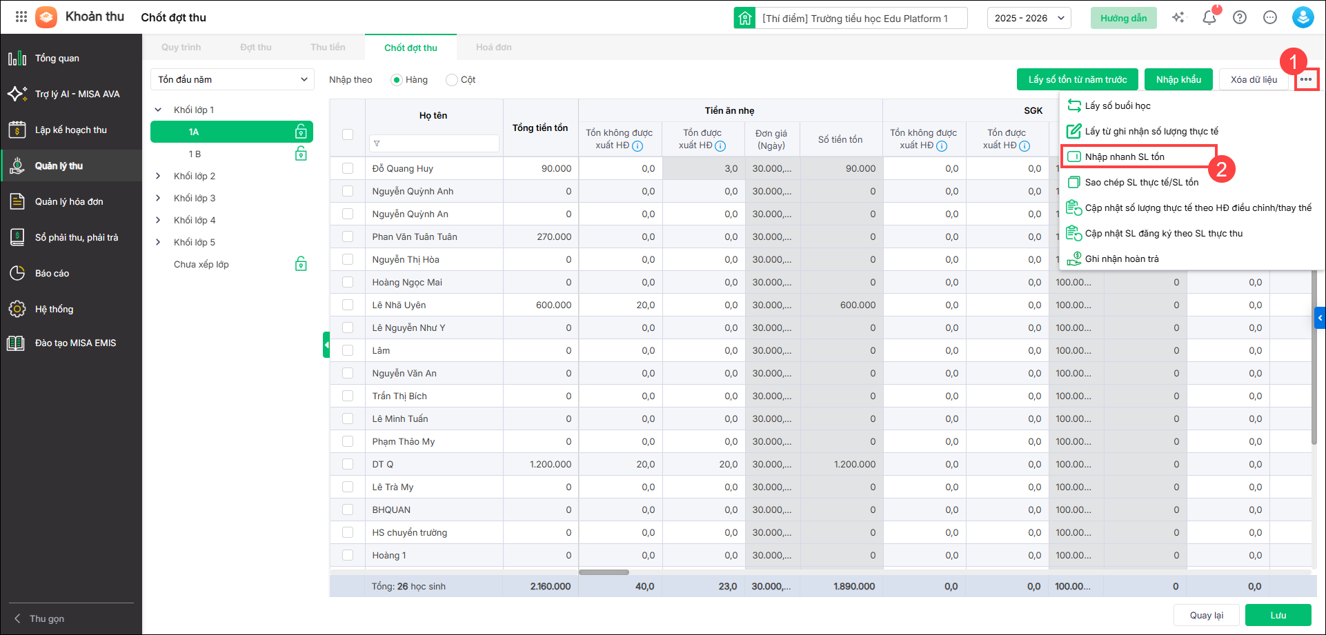Click the lock icon for class 1B
Image resolution: width=1326 pixels, height=635 pixels.
(x=301, y=154)
